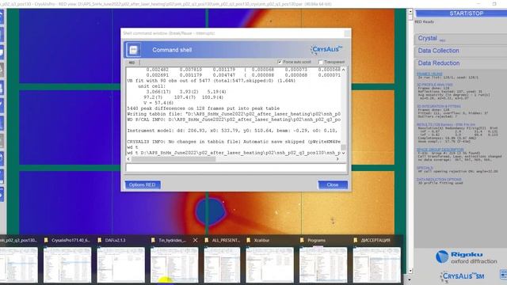
Task: Click the Close button in Command shell
Action: click(x=333, y=184)
